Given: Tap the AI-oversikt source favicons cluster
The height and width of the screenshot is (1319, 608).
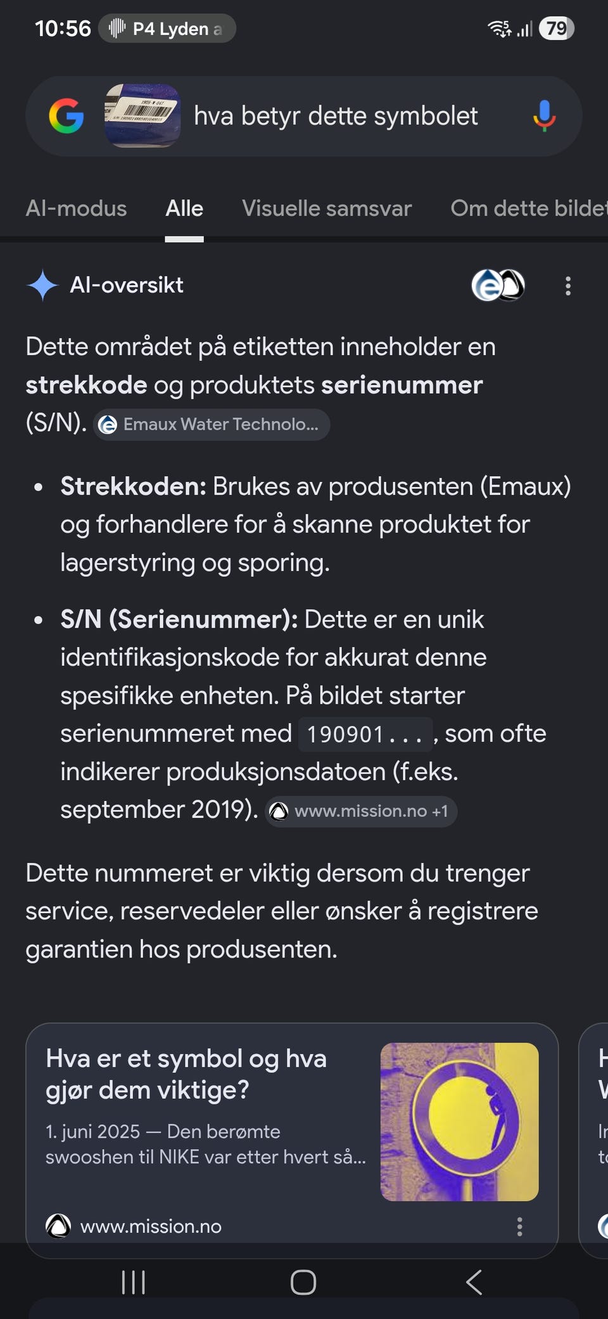Looking at the screenshot, I should (498, 285).
